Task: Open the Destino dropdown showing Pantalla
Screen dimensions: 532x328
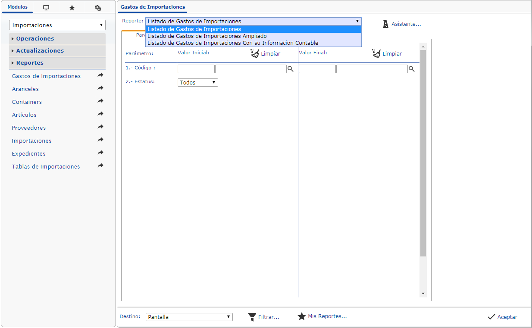Action: pos(189,317)
